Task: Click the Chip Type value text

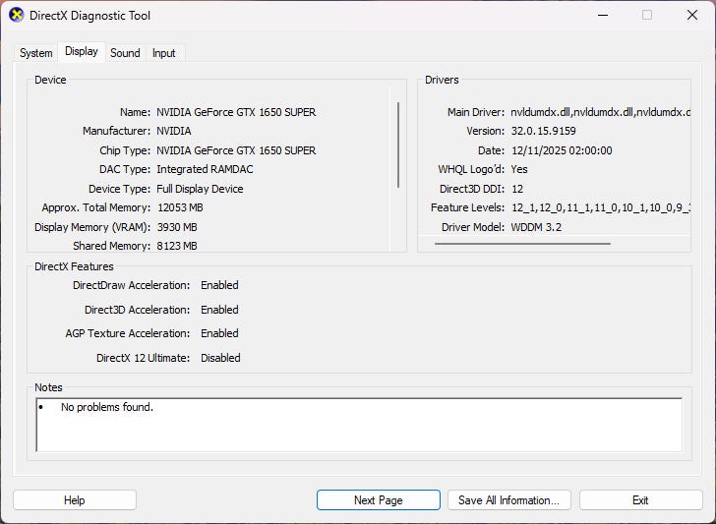Action: [x=236, y=150]
